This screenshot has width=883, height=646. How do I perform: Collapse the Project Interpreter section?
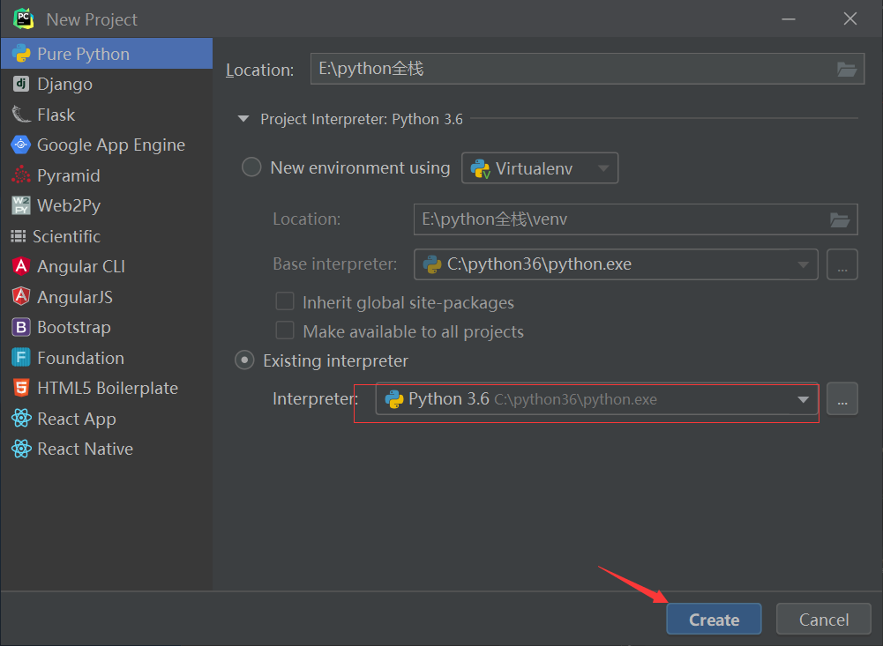243,119
